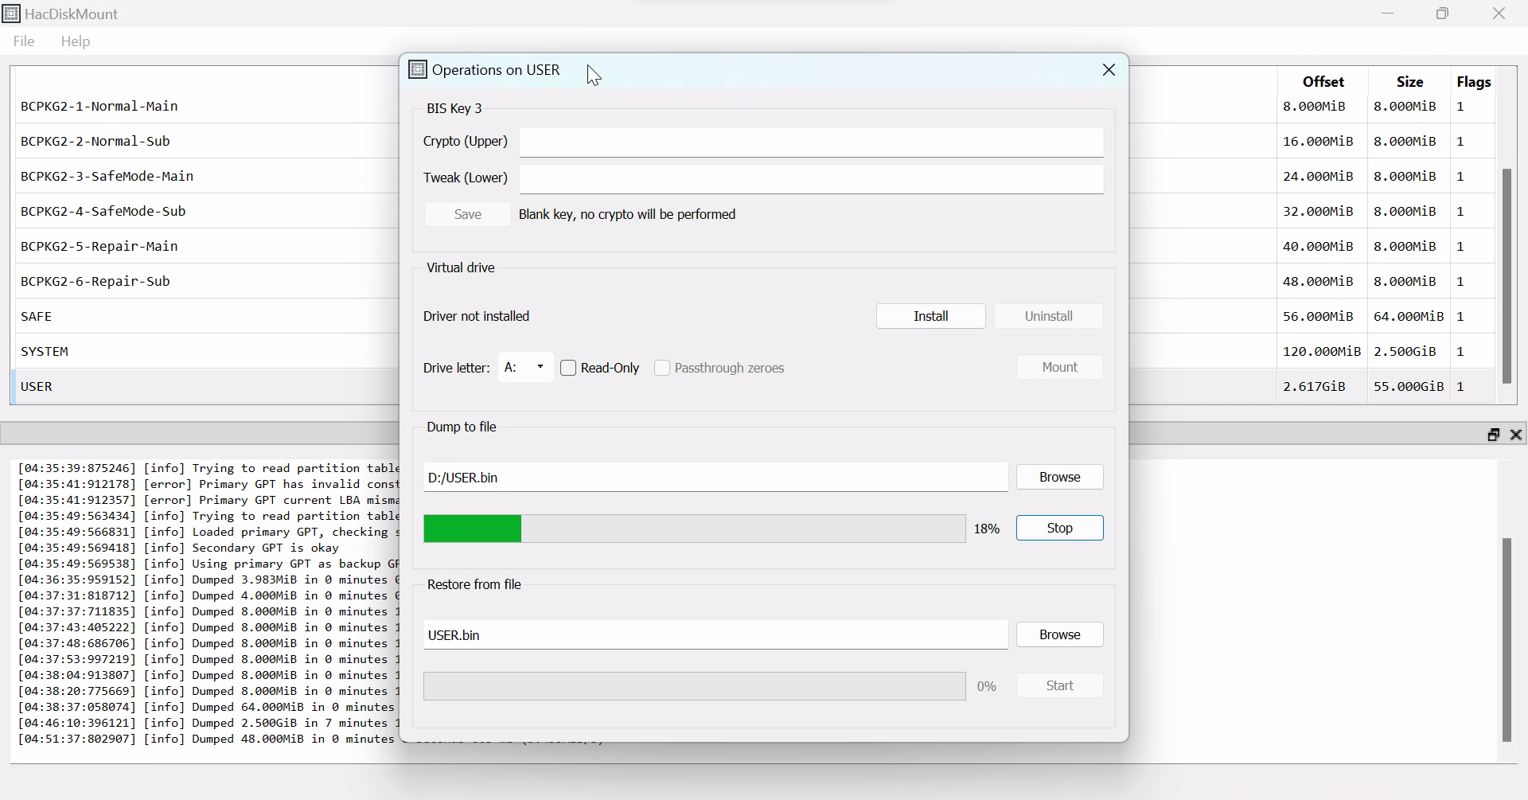Click the 'Blank key, no crypto' status text
The width and height of the screenshot is (1528, 800).
pyautogui.click(x=627, y=214)
